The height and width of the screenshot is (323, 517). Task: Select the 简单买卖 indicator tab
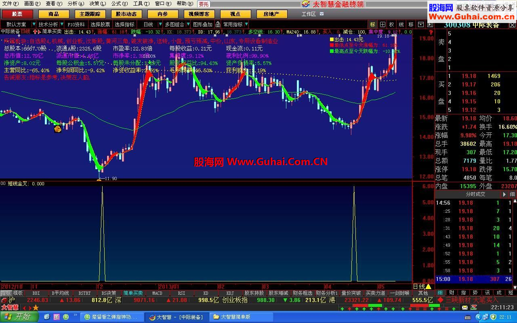click(133, 293)
